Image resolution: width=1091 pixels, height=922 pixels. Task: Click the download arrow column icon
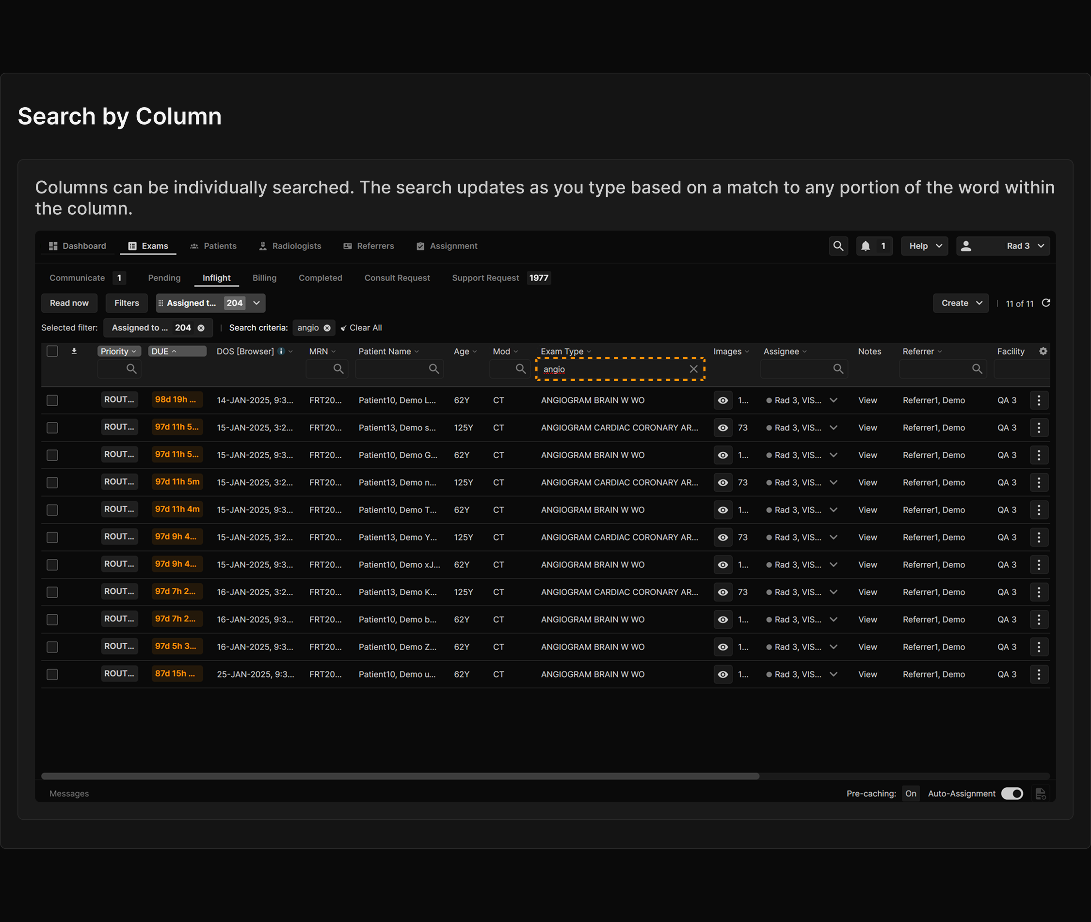74,351
